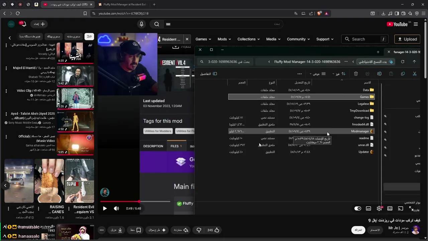The height and width of the screenshot is (241, 428).
Task: Expand Media menu on Nexus Mods
Action: 273,39
